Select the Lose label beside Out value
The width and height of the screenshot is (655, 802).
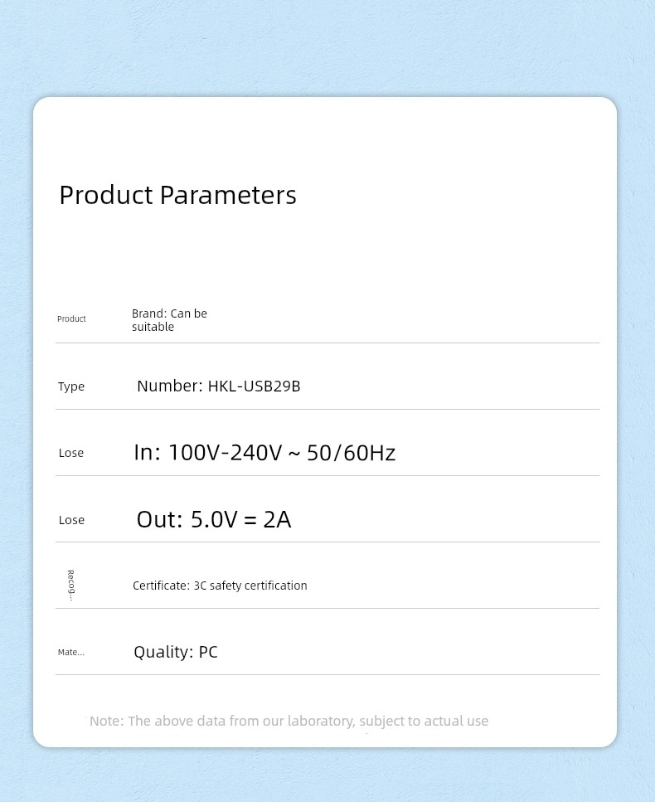pos(71,520)
